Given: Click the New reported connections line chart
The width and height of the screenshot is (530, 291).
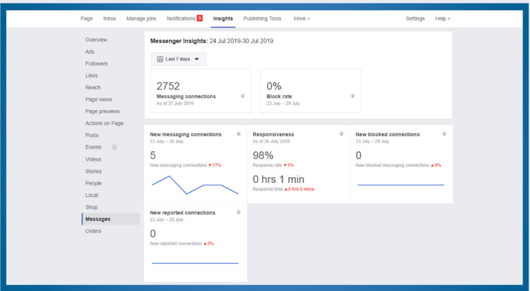Looking at the screenshot, I should pos(195,263).
